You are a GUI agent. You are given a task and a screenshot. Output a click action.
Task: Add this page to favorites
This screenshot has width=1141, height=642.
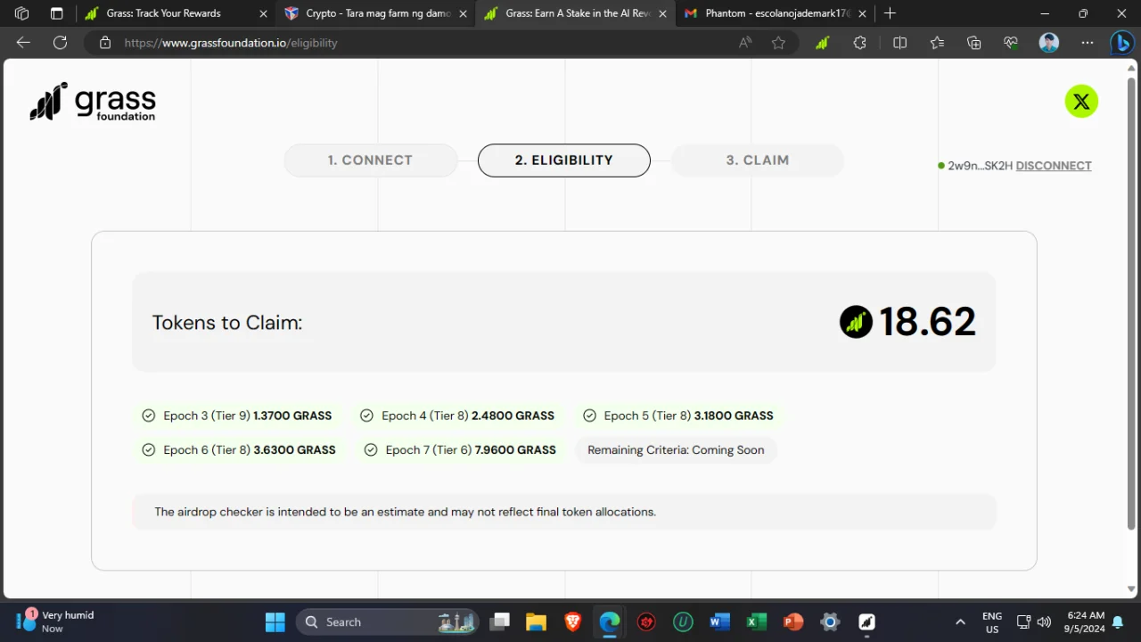(778, 43)
